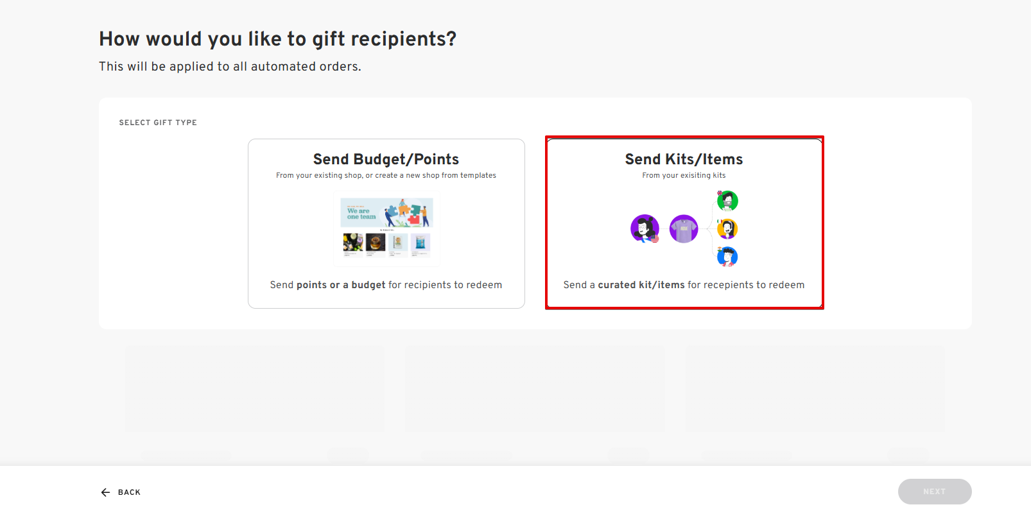Click the green recipient avatar icon
1031x516 pixels.
[x=727, y=201]
